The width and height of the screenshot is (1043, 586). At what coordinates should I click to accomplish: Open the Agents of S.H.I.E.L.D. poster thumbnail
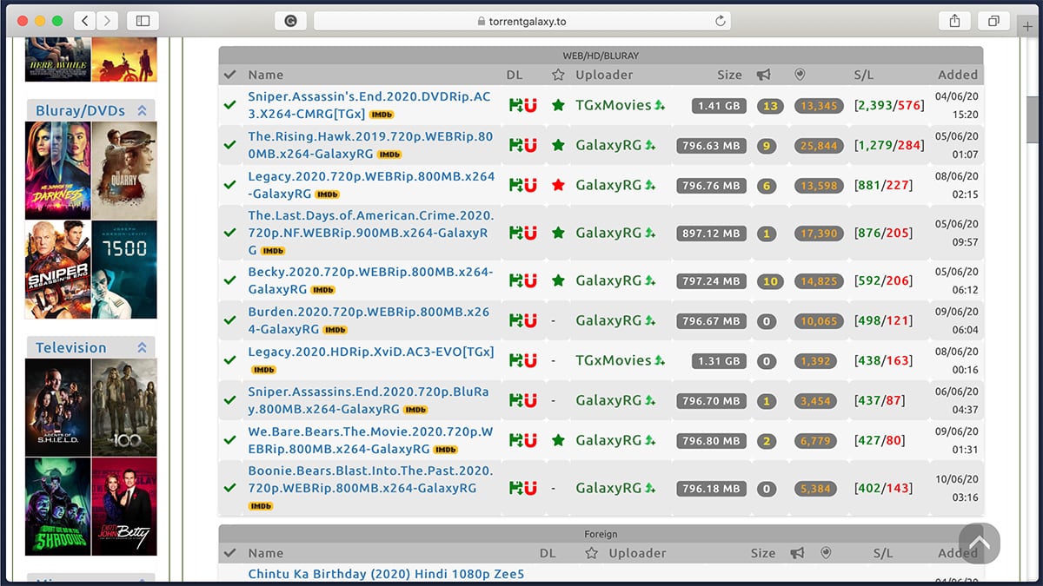coord(58,408)
